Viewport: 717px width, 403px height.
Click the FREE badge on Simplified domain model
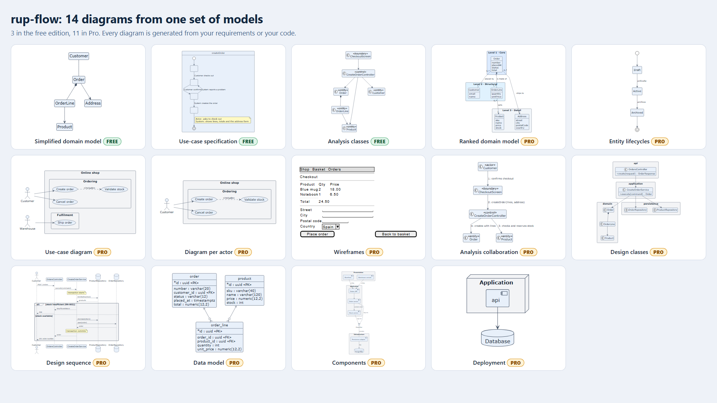coord(112,141)
